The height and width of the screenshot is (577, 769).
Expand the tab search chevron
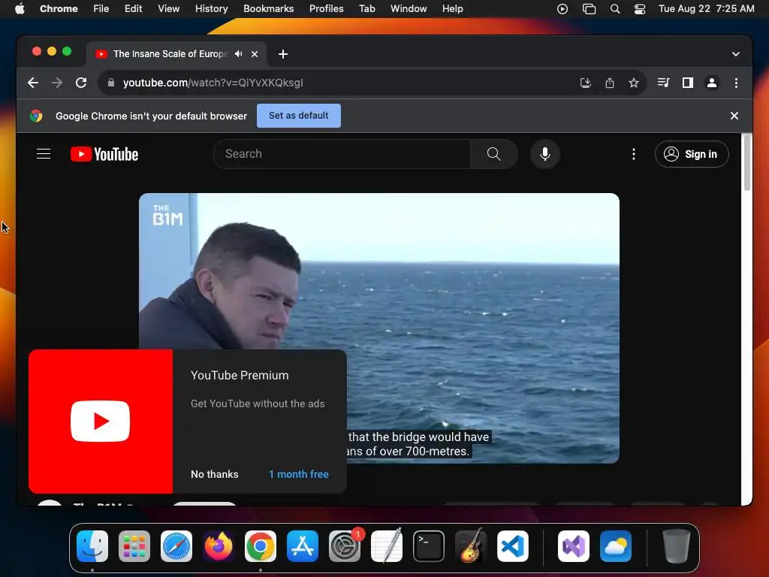[736, 54]
